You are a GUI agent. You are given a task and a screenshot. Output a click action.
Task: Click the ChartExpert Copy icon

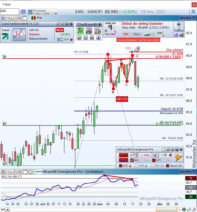pos(98,31)
